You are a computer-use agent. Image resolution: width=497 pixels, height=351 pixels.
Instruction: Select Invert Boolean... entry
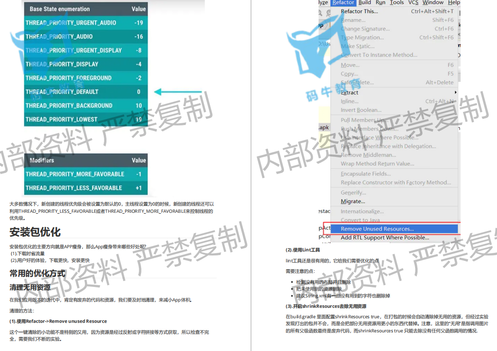394,110
